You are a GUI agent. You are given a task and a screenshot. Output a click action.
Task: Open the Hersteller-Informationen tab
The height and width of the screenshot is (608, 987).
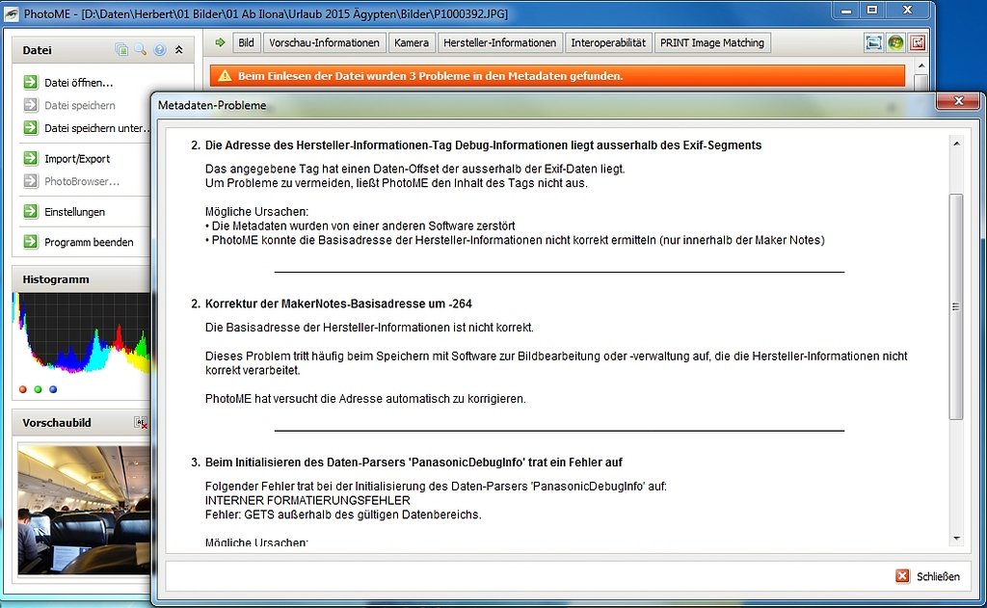click(x=500, y=42)
